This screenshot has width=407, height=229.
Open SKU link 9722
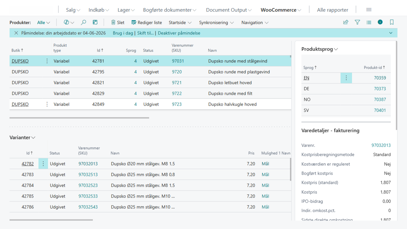click(177, 94)
